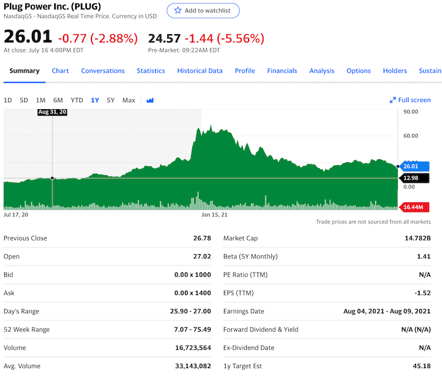Screen dimensions: 442x384
Task: Open the Full screen chart link
Action: (410, 100)
